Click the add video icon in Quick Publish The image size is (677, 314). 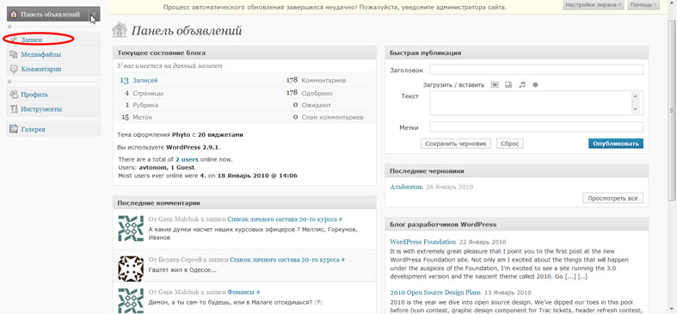508,85
